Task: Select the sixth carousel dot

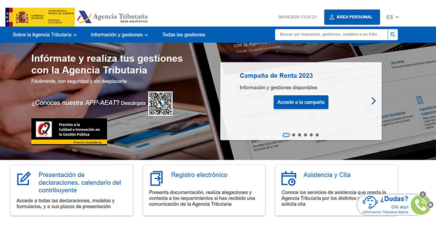Action: pyautogui.click(x=317, y=135)
